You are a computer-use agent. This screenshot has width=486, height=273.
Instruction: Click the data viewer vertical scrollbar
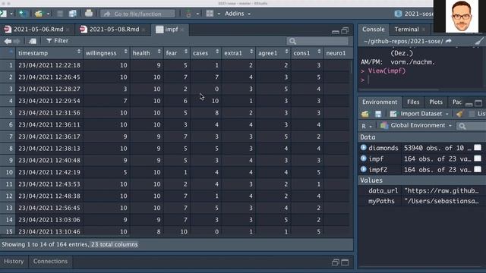[x=351, y=67]
